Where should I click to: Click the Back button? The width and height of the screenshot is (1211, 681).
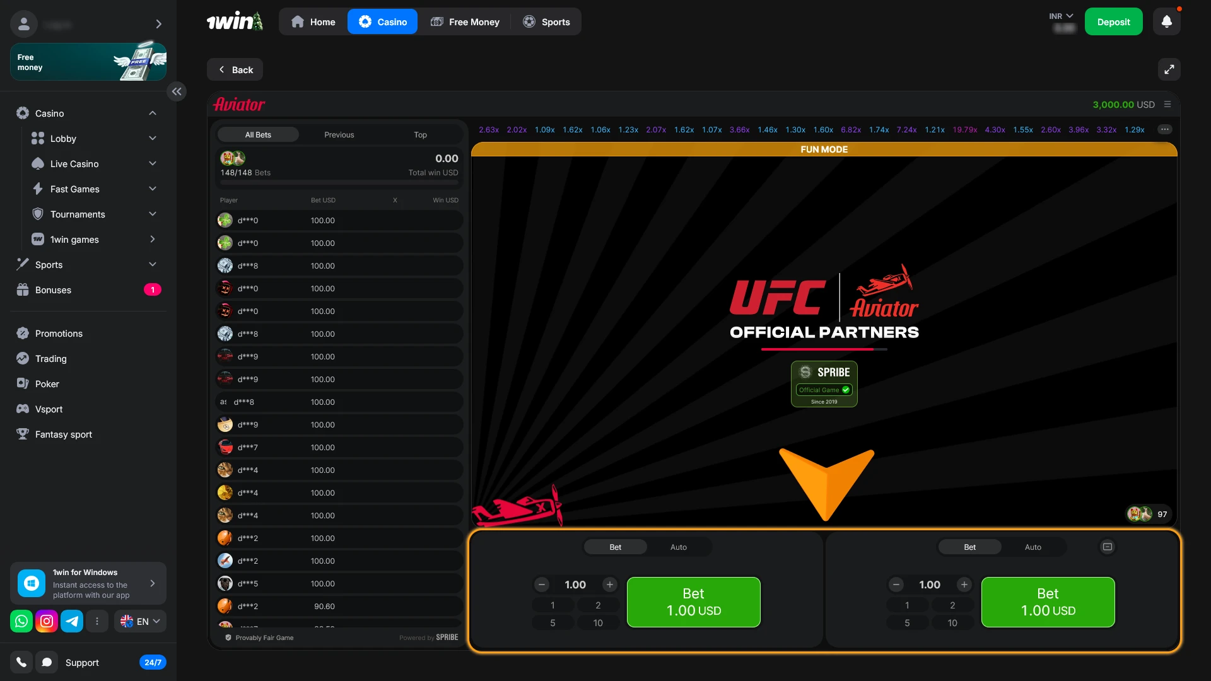pos(235,70)
